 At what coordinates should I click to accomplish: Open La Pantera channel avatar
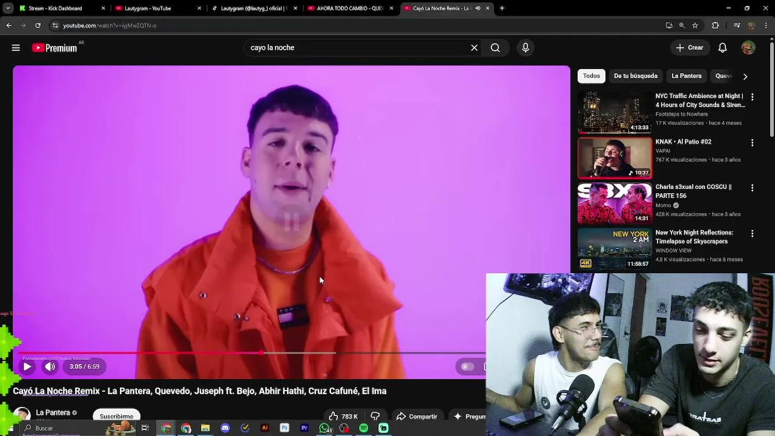pos(22,415)
